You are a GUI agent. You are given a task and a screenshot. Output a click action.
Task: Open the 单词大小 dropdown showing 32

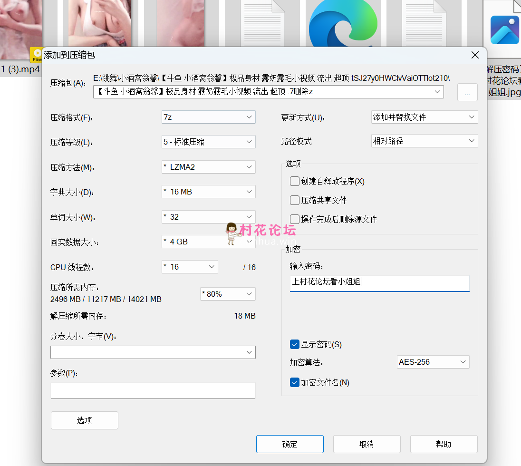pyautogui.click(x=208, y=217)
